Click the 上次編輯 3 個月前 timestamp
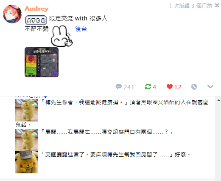This screenshot has width=221, height=181. [x=190, y=6]
